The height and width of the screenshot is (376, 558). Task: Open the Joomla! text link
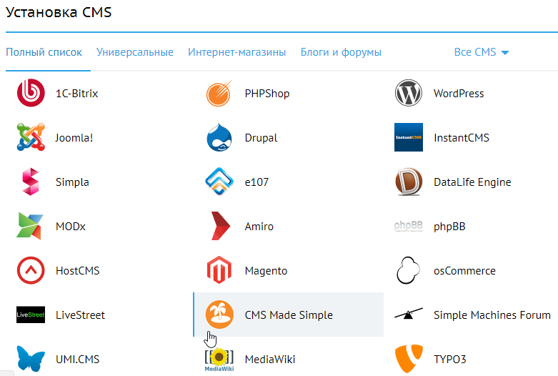tap(74, 137)
